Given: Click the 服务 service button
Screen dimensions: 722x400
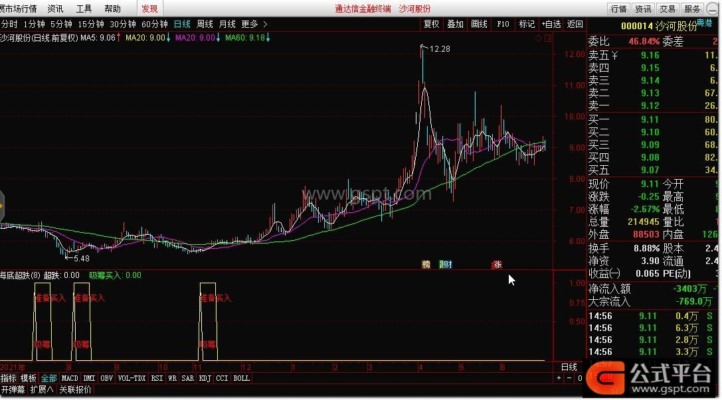Looking at the screenshot, I should pos(691,9).
